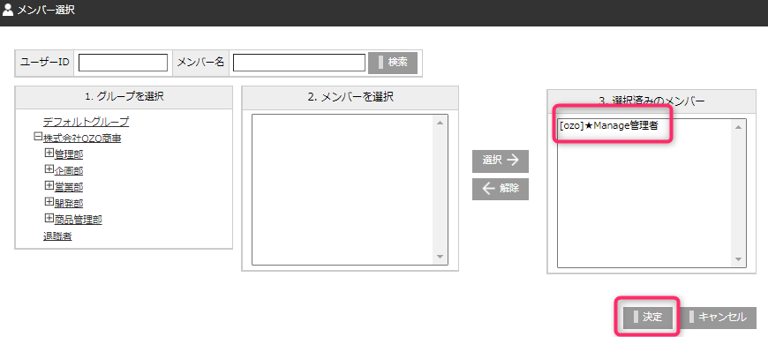Click member list scrollbar down arrow

[440, 257]
